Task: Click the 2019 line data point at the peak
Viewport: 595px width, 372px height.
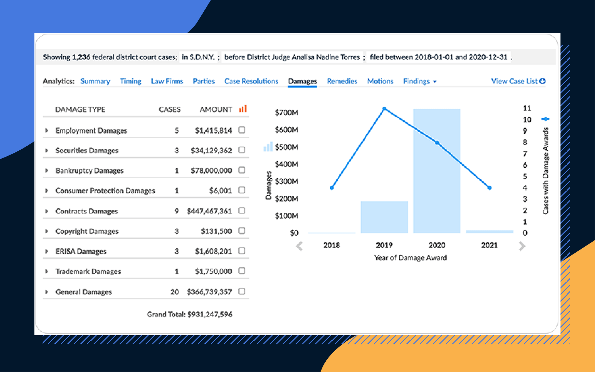Action: point(384,109)
